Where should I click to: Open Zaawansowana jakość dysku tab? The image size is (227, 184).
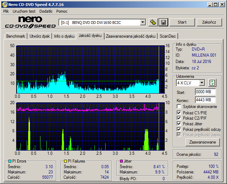pyautogui.click(x=131, y=36)
